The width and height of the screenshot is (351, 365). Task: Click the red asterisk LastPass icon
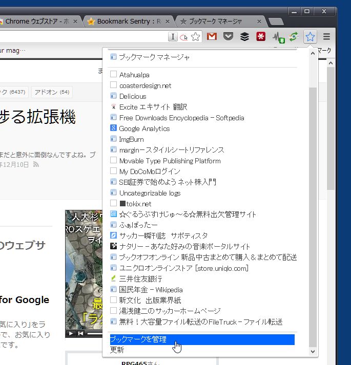click(x=261, y=36)
